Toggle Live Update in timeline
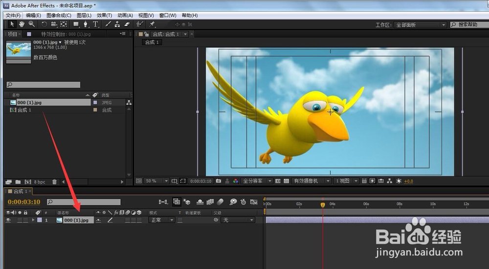This screenshot has width=489, height=269. (177, 202)
